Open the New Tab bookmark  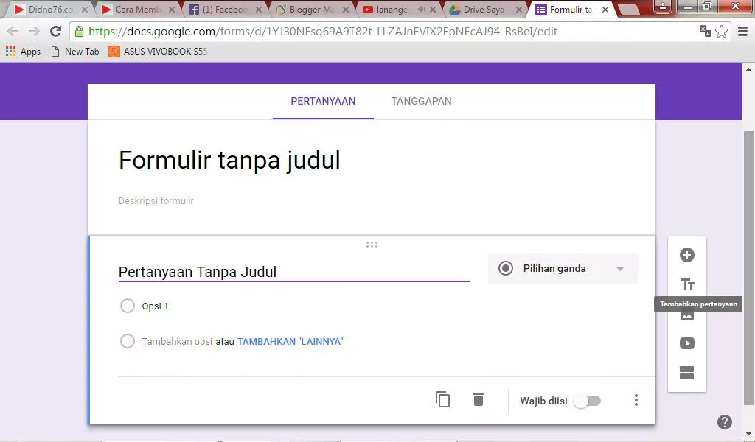(x=75, y=52)
